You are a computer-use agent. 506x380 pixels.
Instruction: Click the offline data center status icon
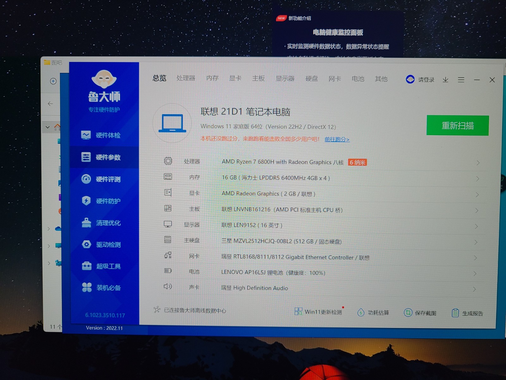(157, 309)
